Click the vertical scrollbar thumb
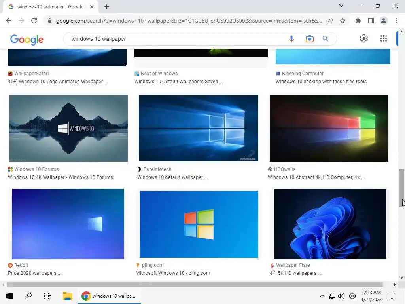Screen dimensions: 405x304 401,188
